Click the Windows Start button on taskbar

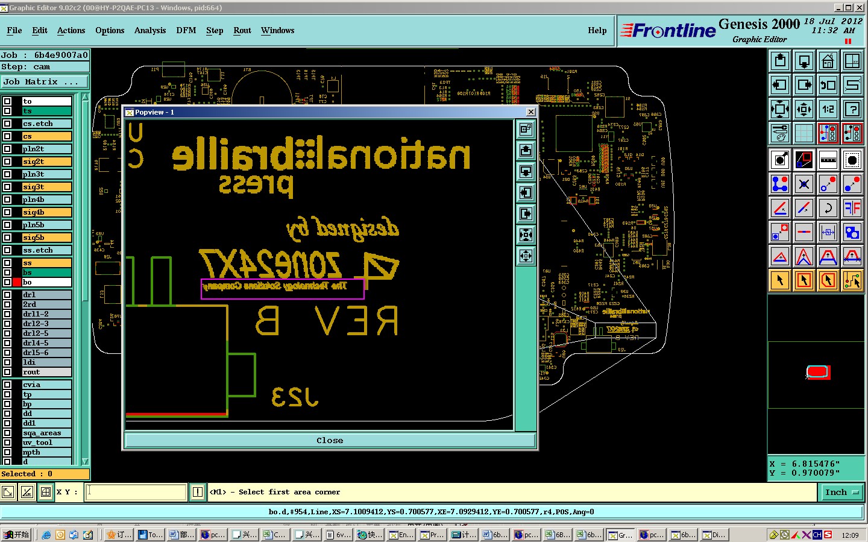pyautogui.click(x=16, y=535)
